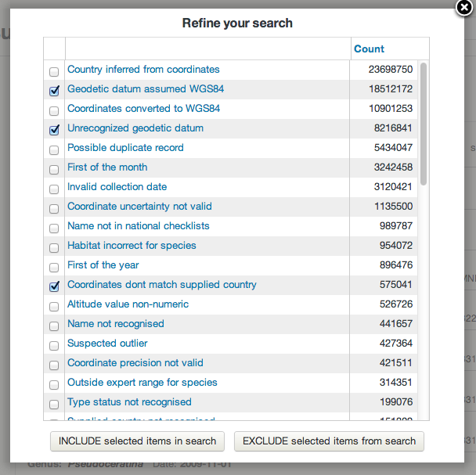Uncheck Geodetic datum assumed WGS84 checkbox
This screenshot has width=476, height=475.
click(54, 91)
